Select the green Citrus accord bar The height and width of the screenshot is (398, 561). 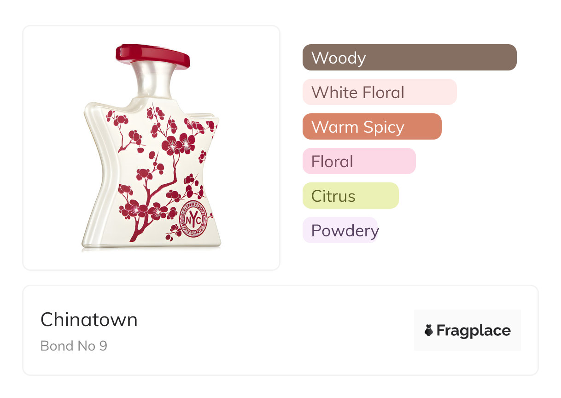pos(351,196)
